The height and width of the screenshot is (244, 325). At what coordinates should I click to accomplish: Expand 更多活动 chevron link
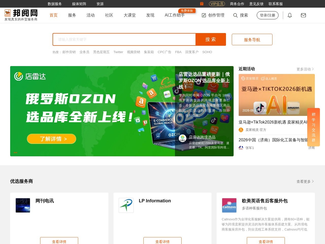305,69
